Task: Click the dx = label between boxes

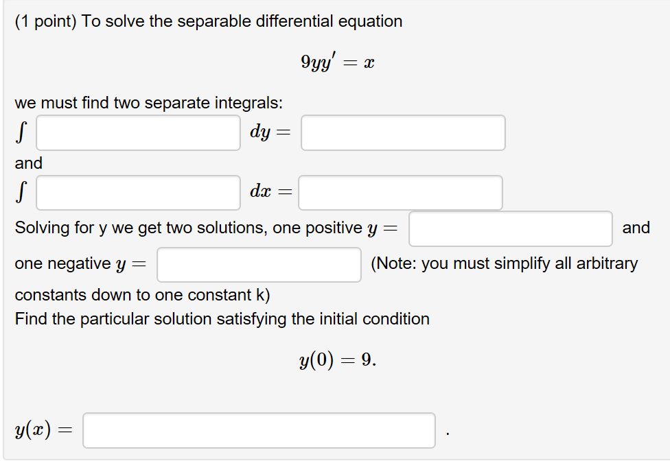Action: (268, 193)
